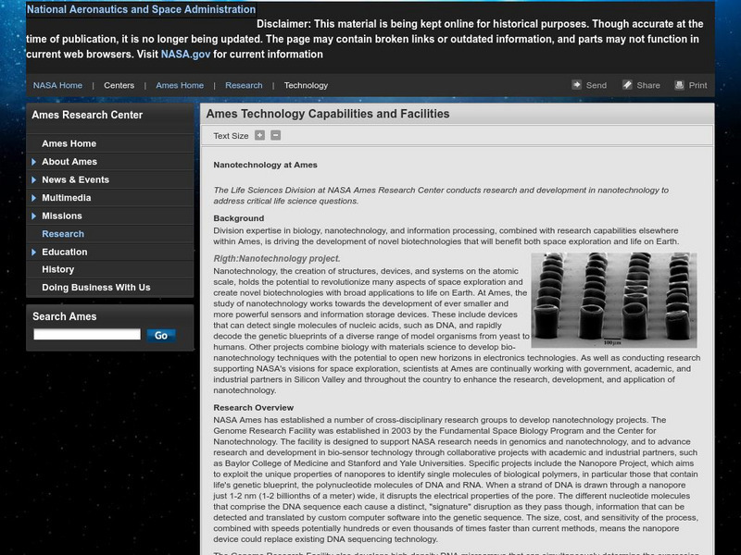This screenshot has width=741, height=555.
Task: Go to Ames Home breadcrumb link
Action: coord(180,85)
